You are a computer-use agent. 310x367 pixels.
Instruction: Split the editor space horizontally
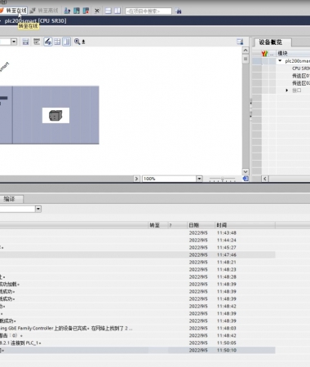coord(108,11)
